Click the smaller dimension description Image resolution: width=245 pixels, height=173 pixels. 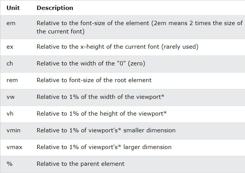coord(106,130)
